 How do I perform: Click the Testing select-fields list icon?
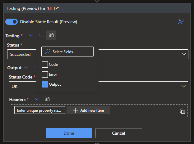[41, 35]
